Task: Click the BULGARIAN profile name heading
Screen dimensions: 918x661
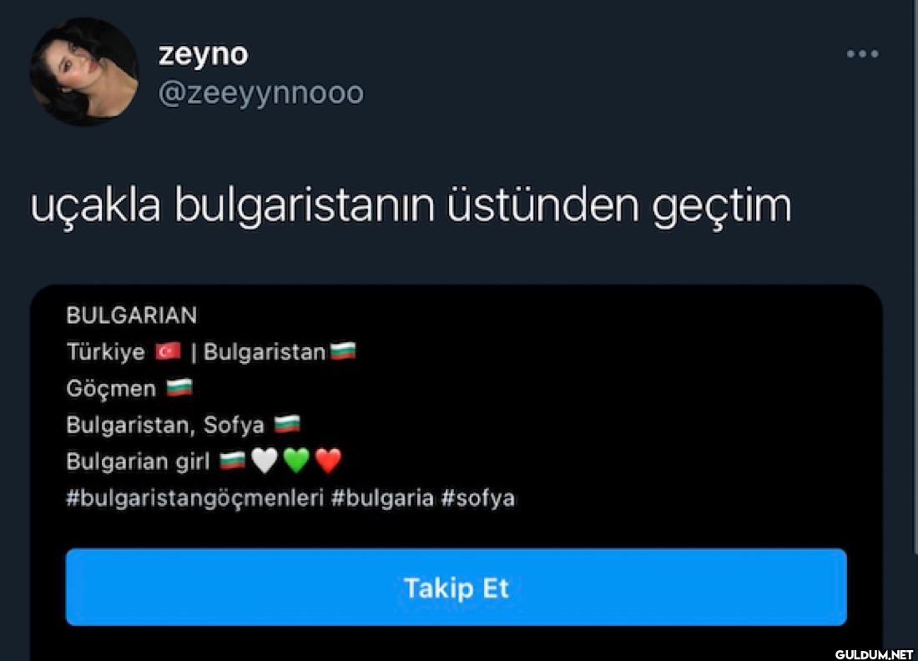Action: (x=132, y=315)
